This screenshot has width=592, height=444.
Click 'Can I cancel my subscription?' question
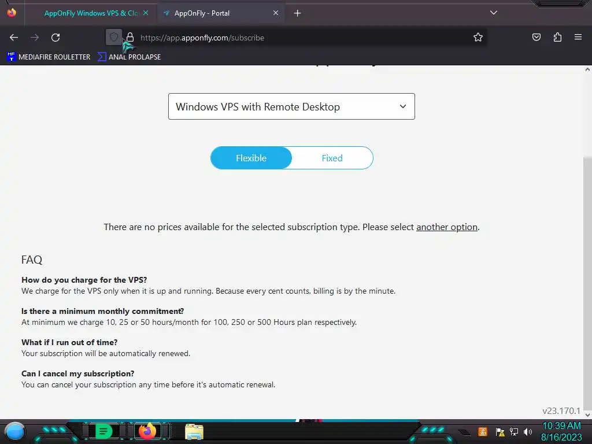click(78, 373)
